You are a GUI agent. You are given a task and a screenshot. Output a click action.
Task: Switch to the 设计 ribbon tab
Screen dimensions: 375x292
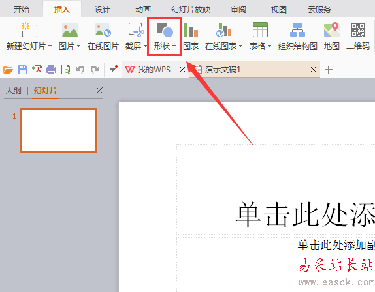point(103,10)
